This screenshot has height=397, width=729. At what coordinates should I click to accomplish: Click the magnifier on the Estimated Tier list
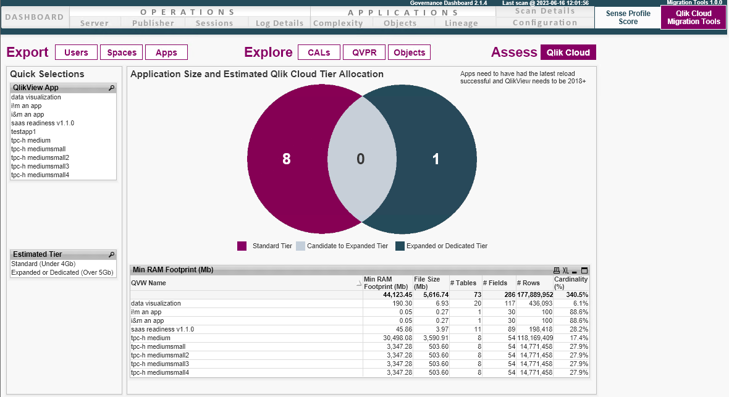111,254
